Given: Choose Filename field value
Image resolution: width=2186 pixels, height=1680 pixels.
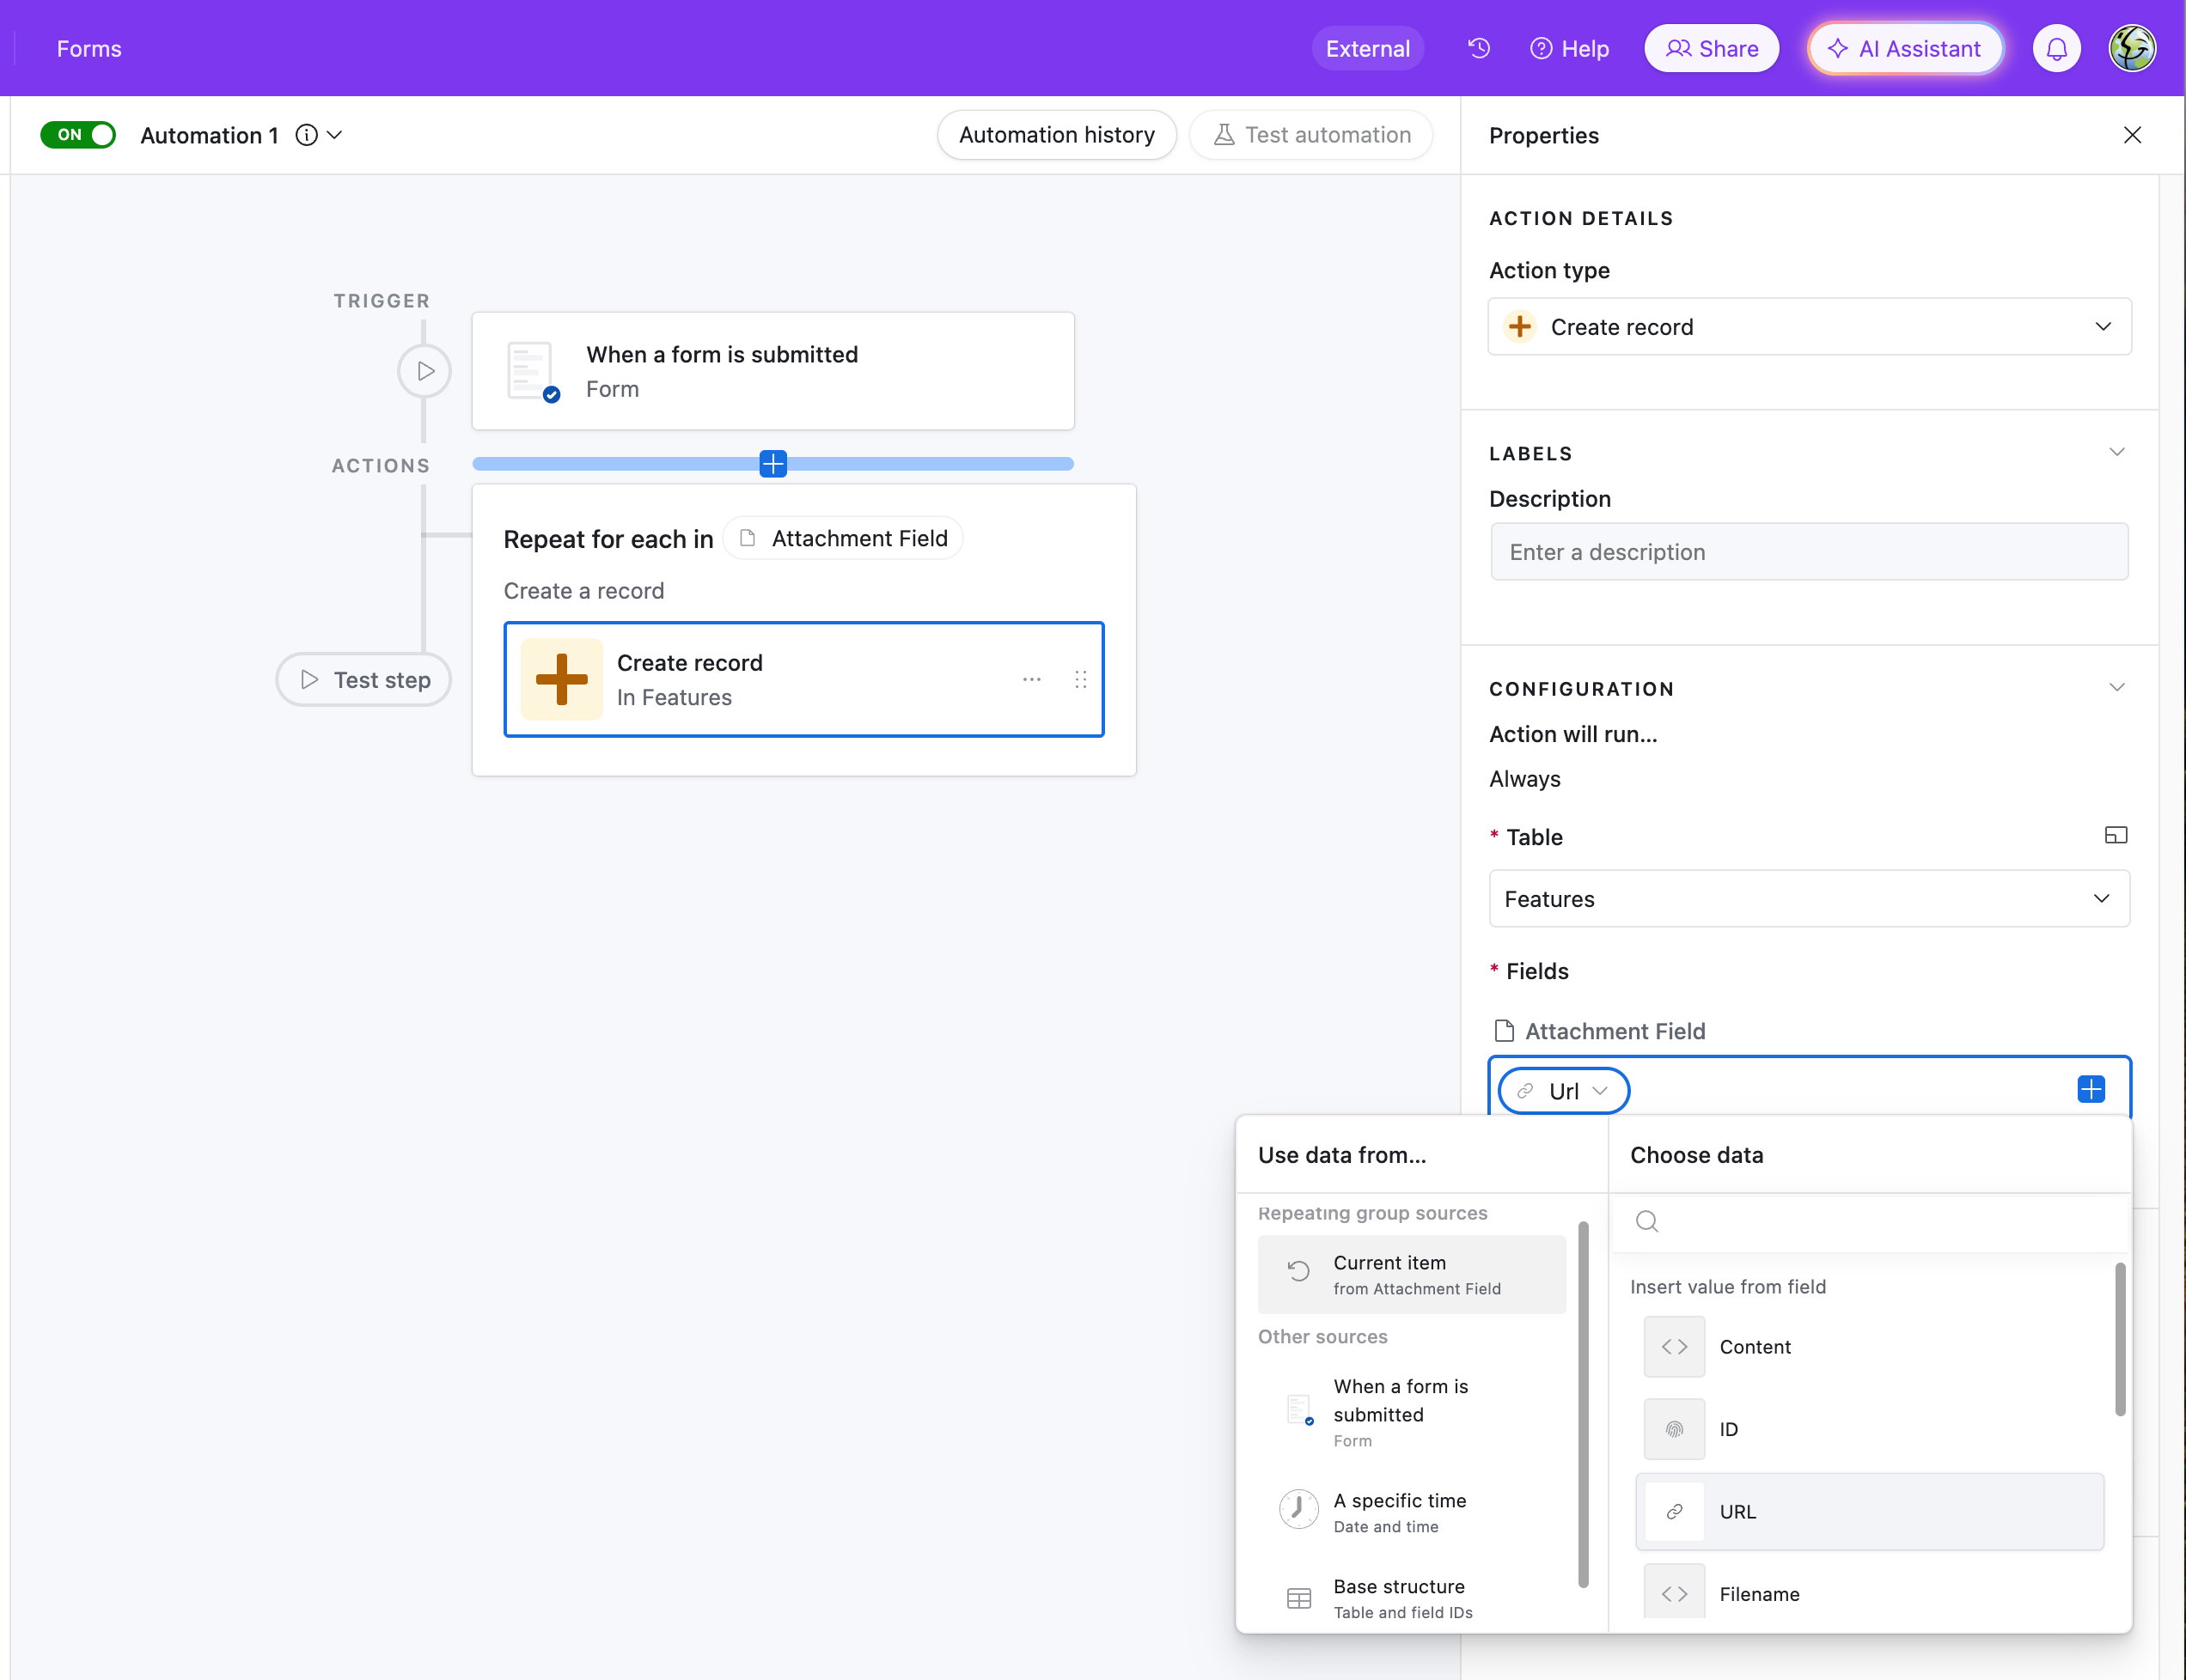Looking at the screenshot, I should pyautogui.click(x=1869, y=1593).
